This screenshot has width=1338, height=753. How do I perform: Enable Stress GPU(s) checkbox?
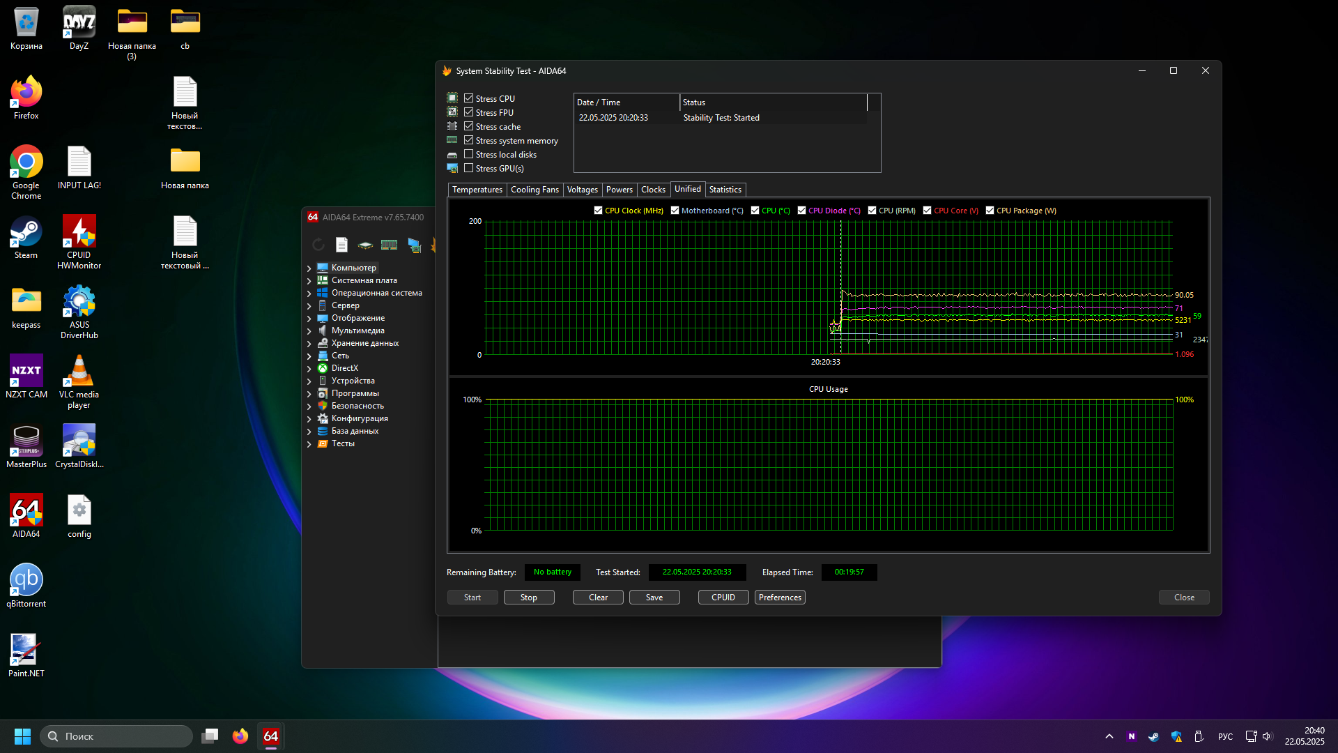tap(469, 168)
